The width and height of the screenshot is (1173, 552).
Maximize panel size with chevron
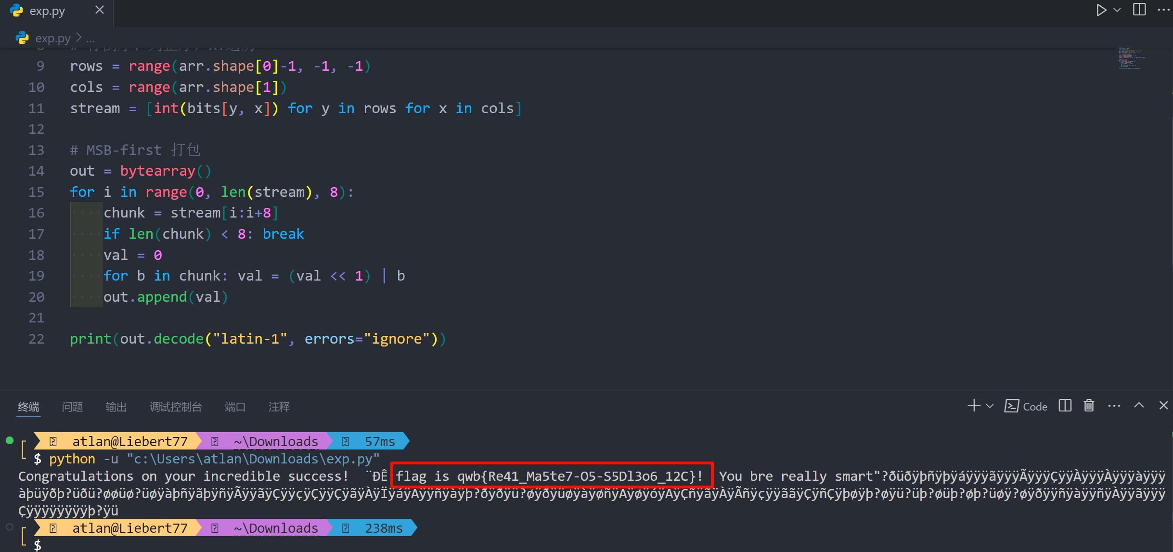pos(1139,406)
